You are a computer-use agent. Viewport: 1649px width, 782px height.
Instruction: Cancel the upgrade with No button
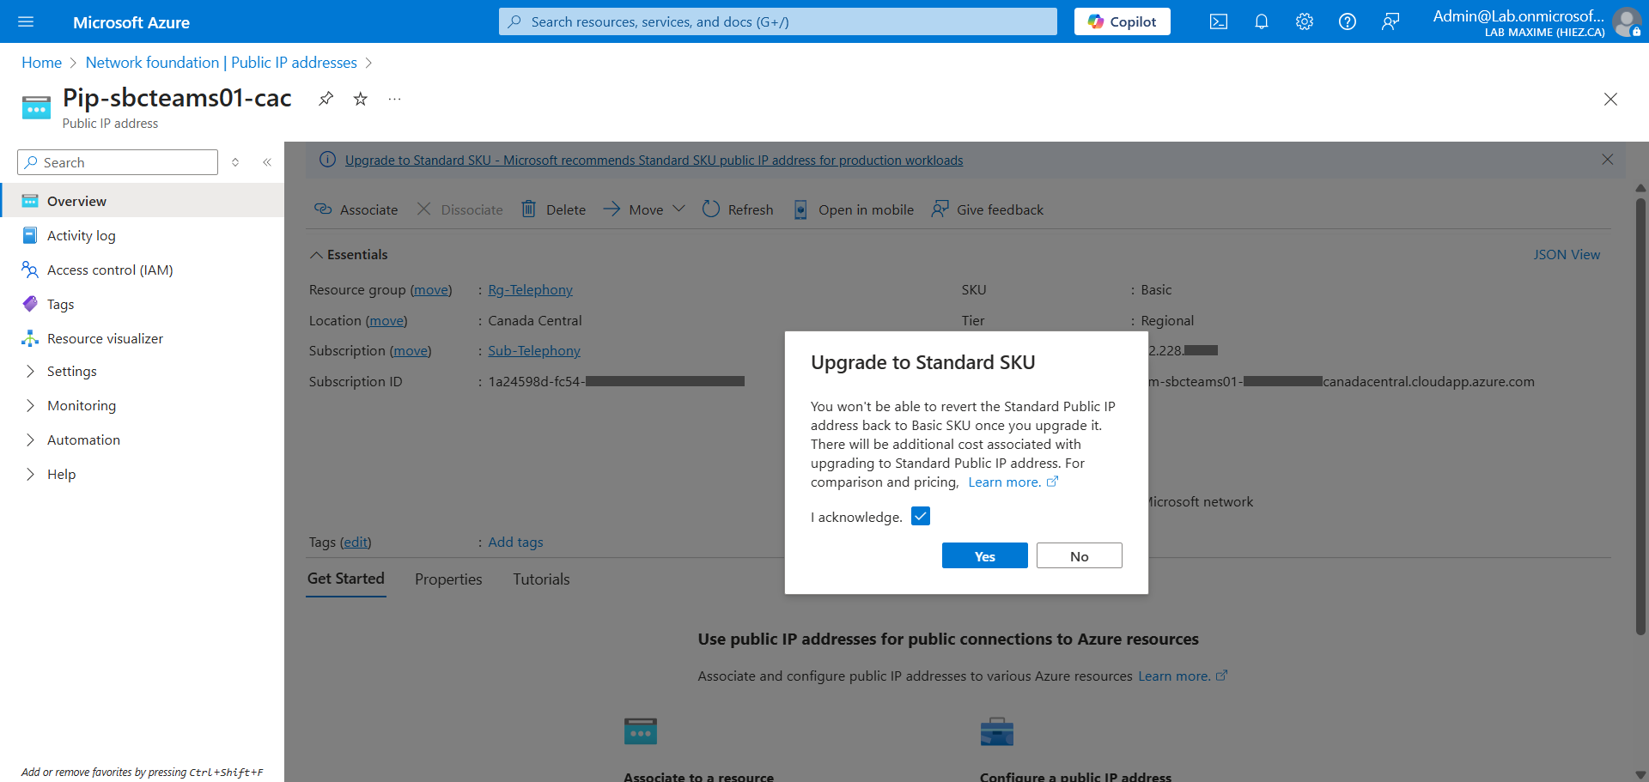coord(1079,556)
